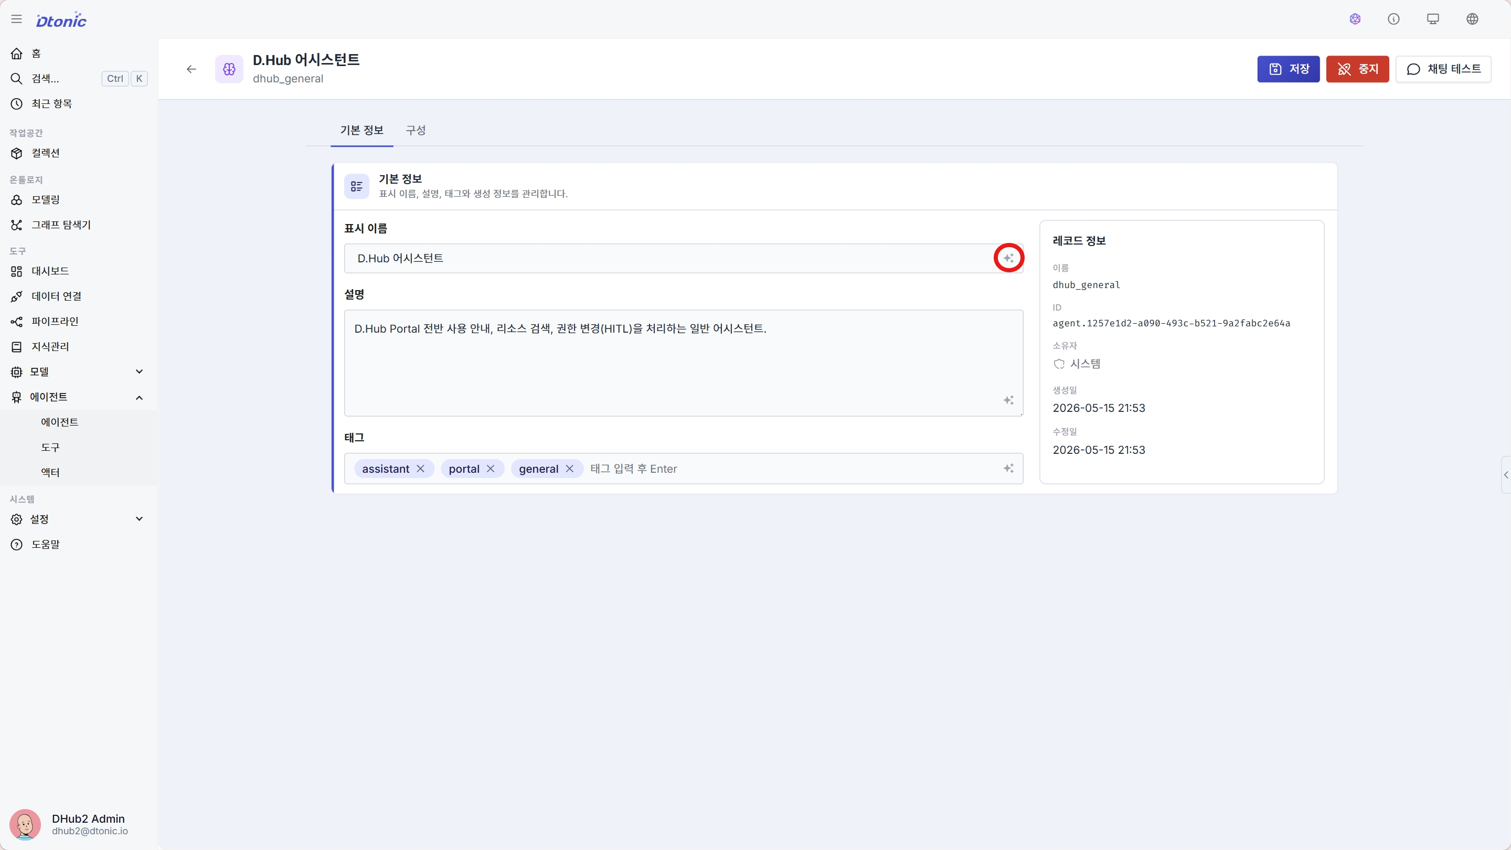Expand the right side panel handle

(x=1506, y=475)
